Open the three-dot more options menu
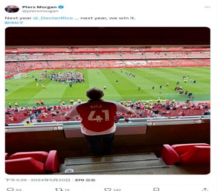Viewport: 217px width, 191px height. [x=207, y=7]
